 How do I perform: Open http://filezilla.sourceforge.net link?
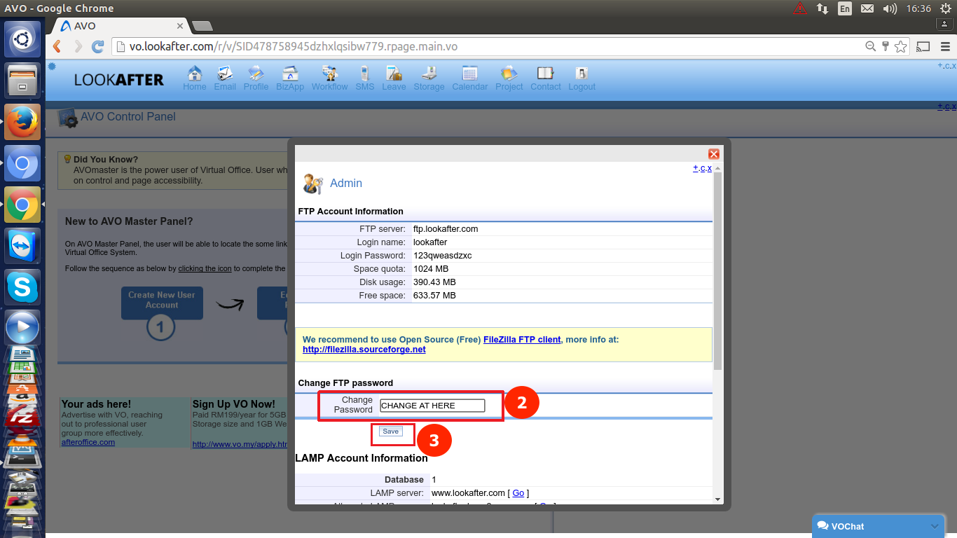coord(364,350)
